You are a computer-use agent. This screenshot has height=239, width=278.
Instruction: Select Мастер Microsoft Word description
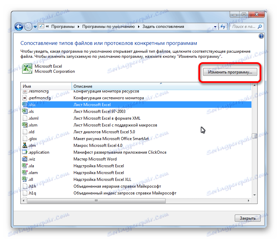(x=95, y=159)
